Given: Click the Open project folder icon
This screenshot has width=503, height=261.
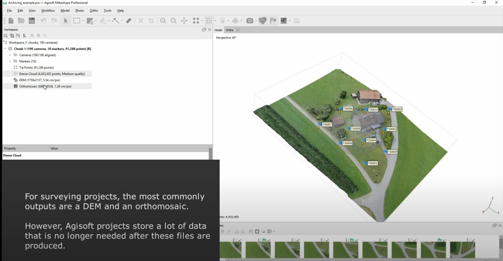Looking at the screenshot, I should click(x=21, y=21).
